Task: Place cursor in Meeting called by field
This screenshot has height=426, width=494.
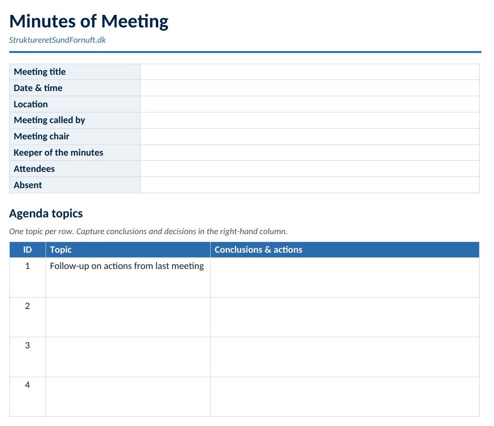Action: coord(310,120)
